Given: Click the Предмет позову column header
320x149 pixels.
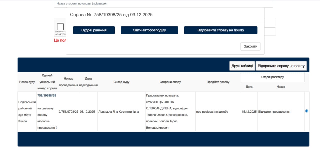Looking at the screenshot, I should pyautogui.click(x=218, y=82).
